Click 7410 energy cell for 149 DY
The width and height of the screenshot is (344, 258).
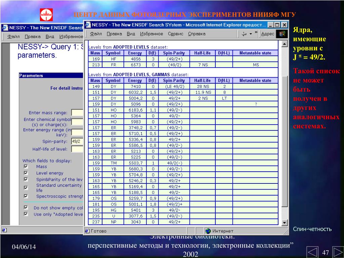click(135, 86)
